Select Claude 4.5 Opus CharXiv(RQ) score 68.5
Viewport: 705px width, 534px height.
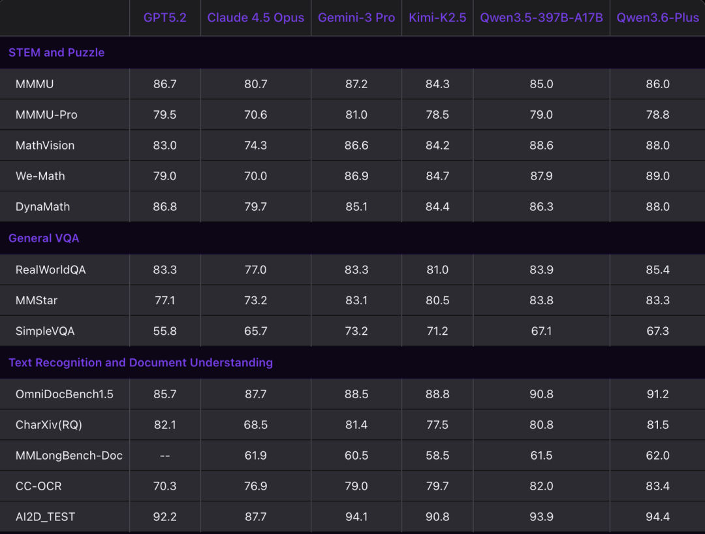point(255,425)
